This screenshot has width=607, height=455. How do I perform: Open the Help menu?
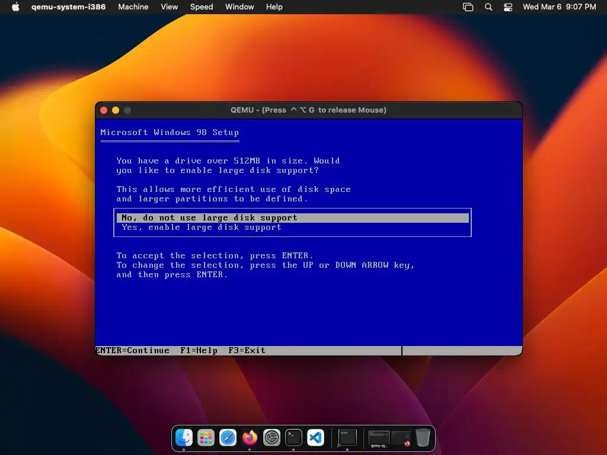tap(274, 7)
